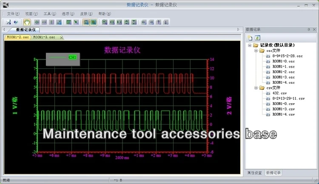Viewport: 319px width, 184px height.
Task: Switch to the ROOM1-2.osc tab
Action: pyautogui.click(x=18, y=37)
